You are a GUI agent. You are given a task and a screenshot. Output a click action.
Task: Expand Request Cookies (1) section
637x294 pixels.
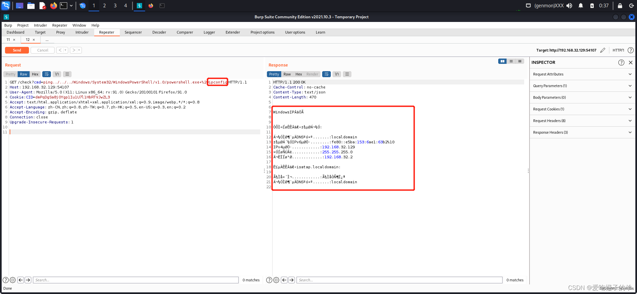click(x=582, y=109)
